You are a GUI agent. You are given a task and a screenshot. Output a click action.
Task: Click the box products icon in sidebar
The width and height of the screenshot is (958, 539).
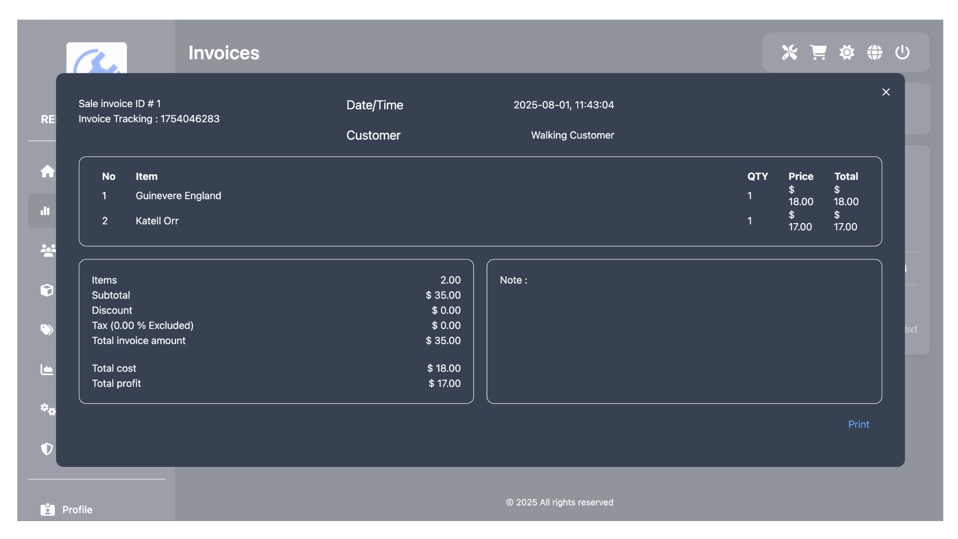point(47,290)
